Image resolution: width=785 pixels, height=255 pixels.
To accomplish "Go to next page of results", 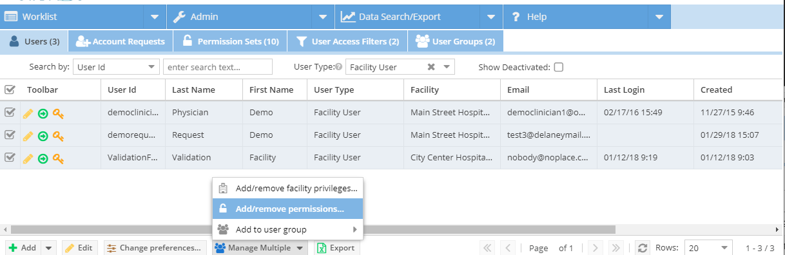I will coord(596,248).
